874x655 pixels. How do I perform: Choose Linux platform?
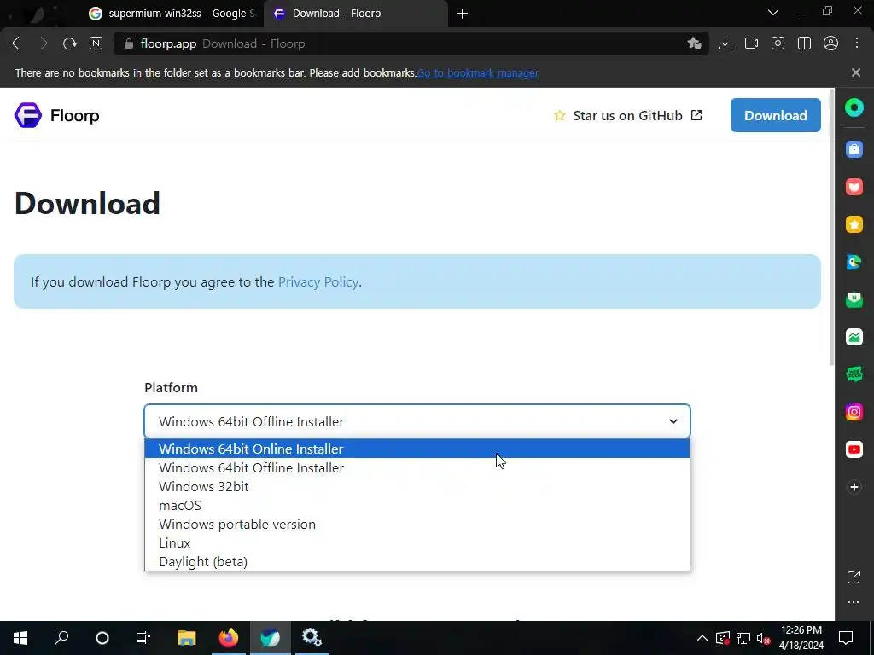[x=417, y=543]
